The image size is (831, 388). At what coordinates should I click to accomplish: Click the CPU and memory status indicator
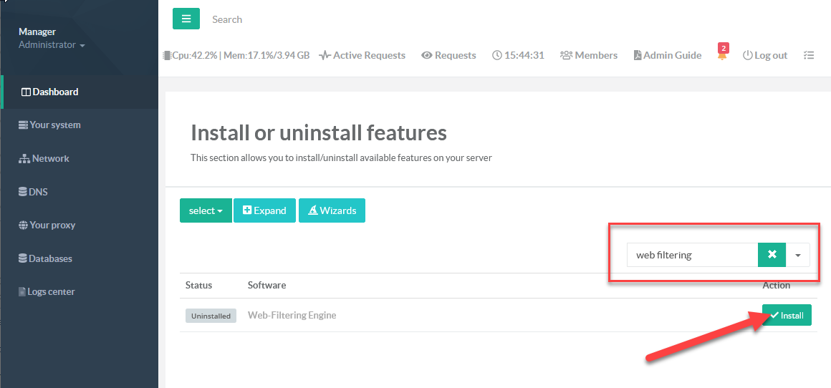tap(236, 55)
